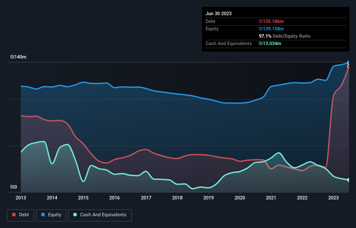
Task: Click the teal Cash endpoint marker
Action: pos(349,180)
